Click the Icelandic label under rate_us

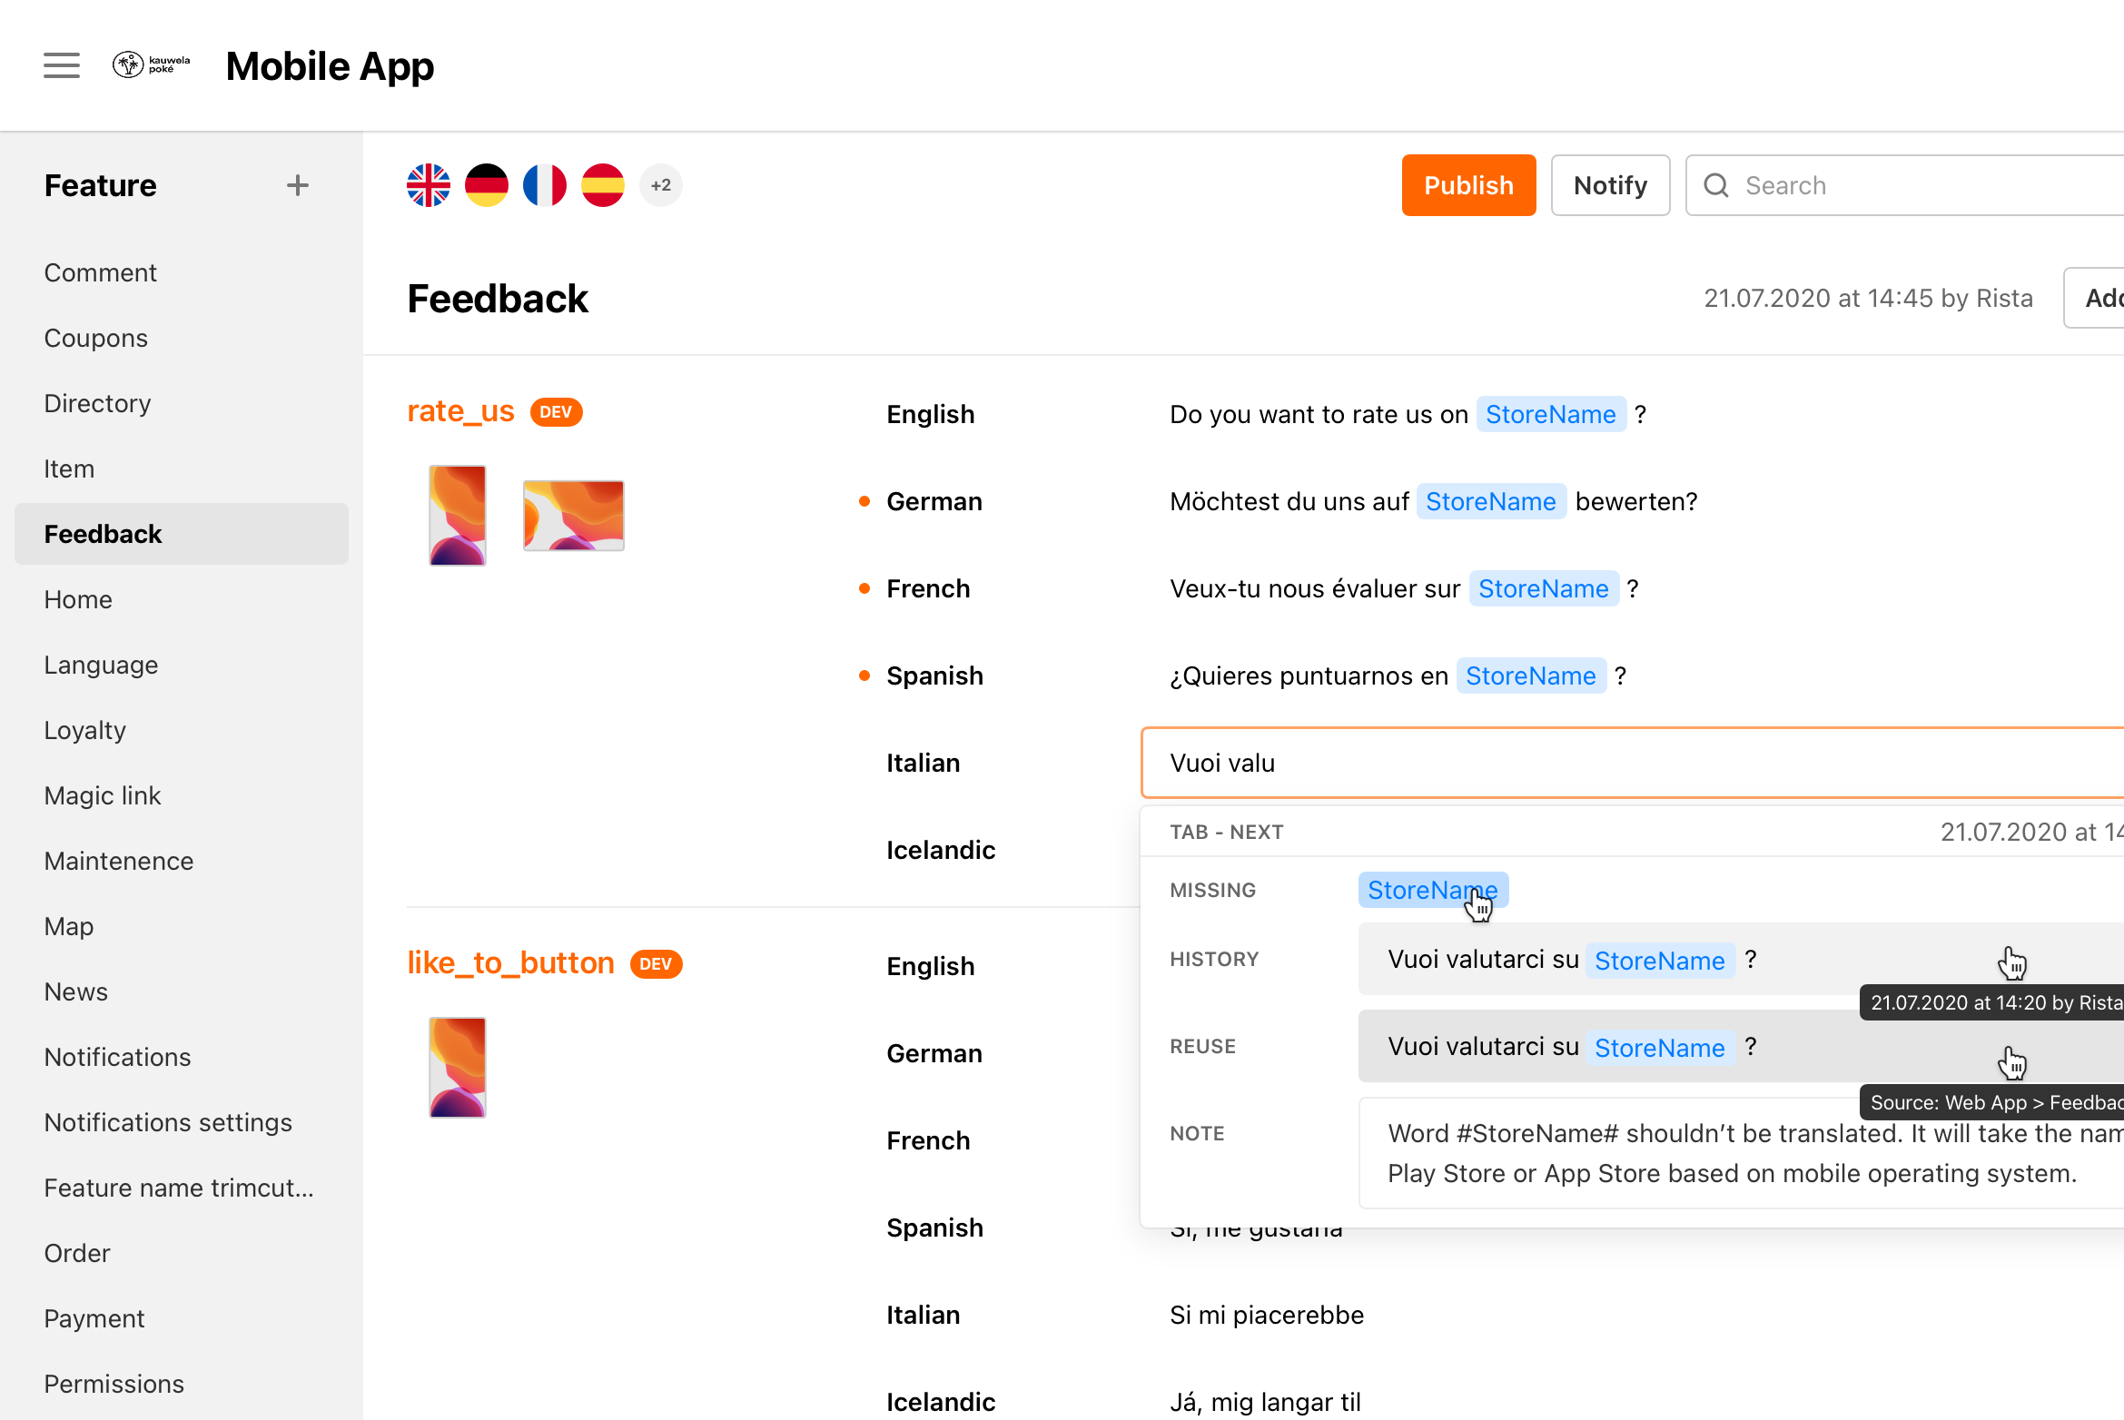[941, 850]
